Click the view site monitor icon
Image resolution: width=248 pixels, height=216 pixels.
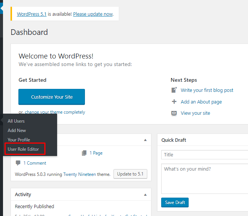[174, 113]
